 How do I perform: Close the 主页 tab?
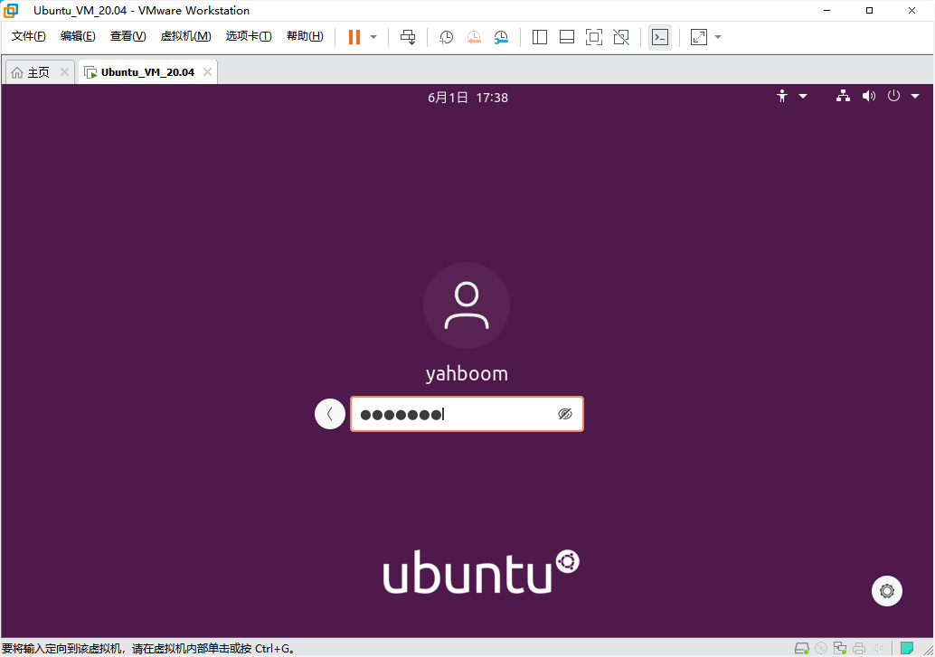(64, 72)
